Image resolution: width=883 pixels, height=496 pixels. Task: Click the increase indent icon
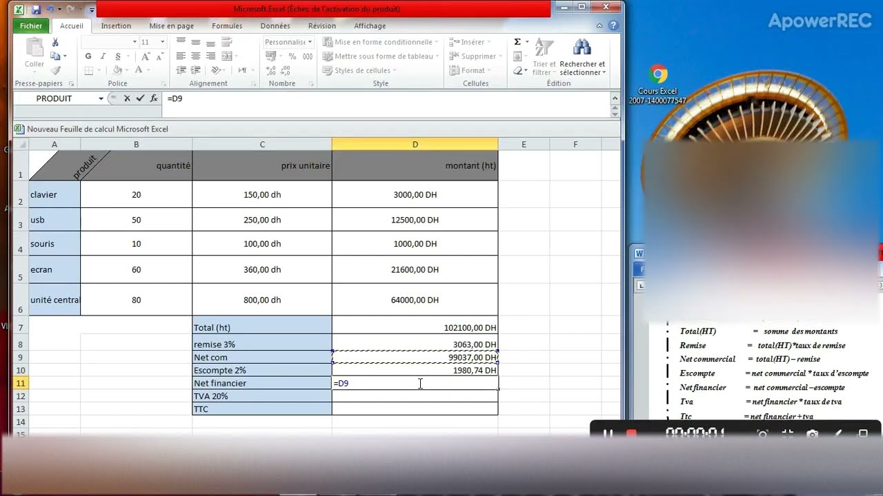(x=196, y=70)
